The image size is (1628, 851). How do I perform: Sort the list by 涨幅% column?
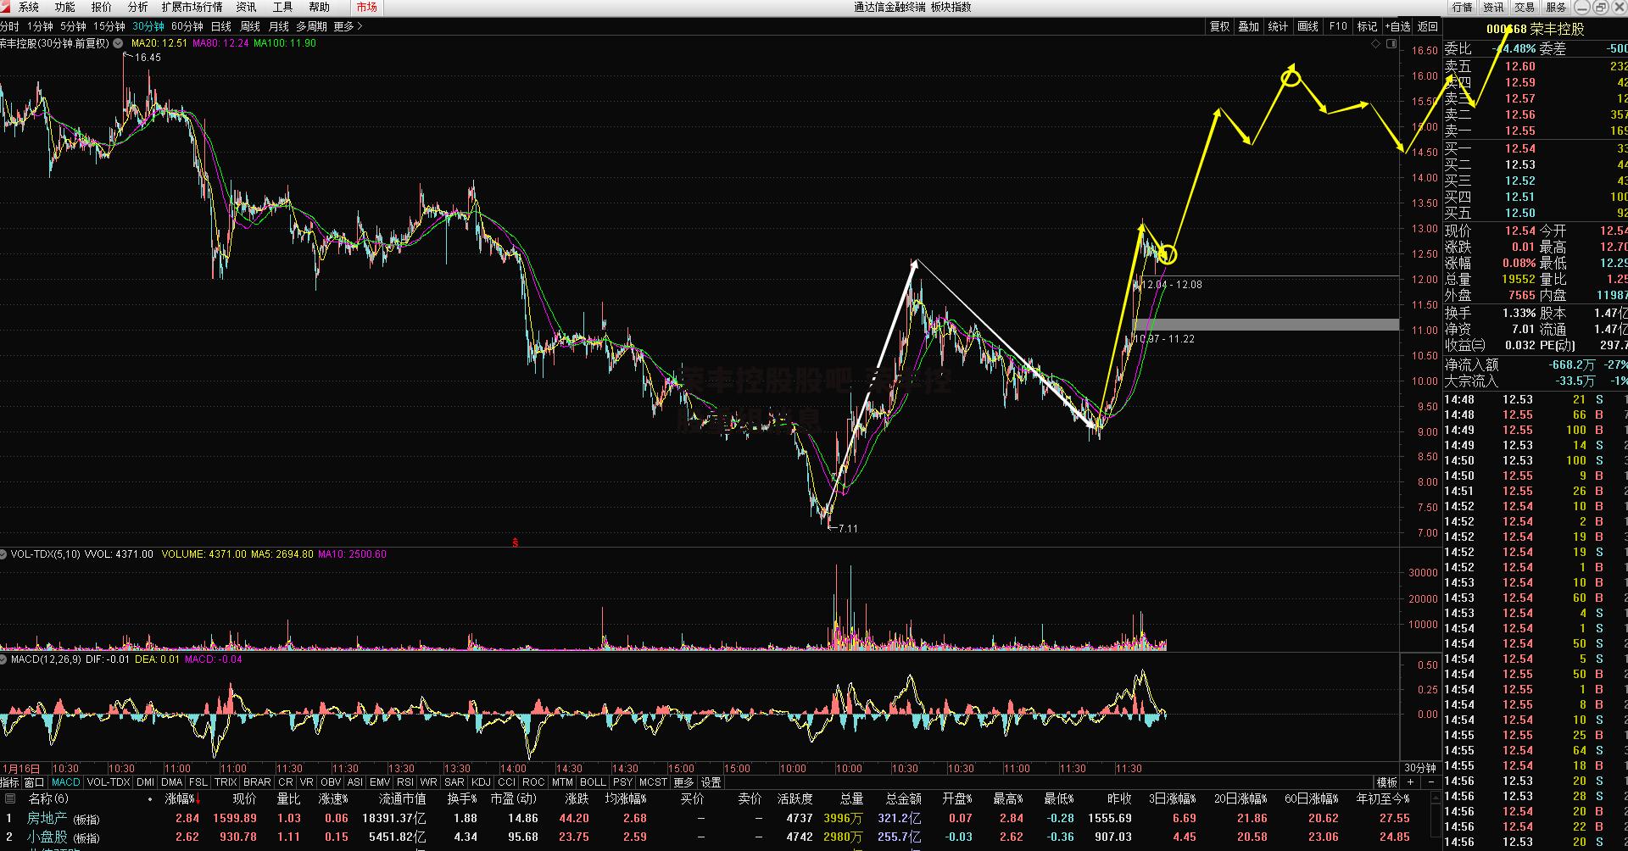coord(181,798)
